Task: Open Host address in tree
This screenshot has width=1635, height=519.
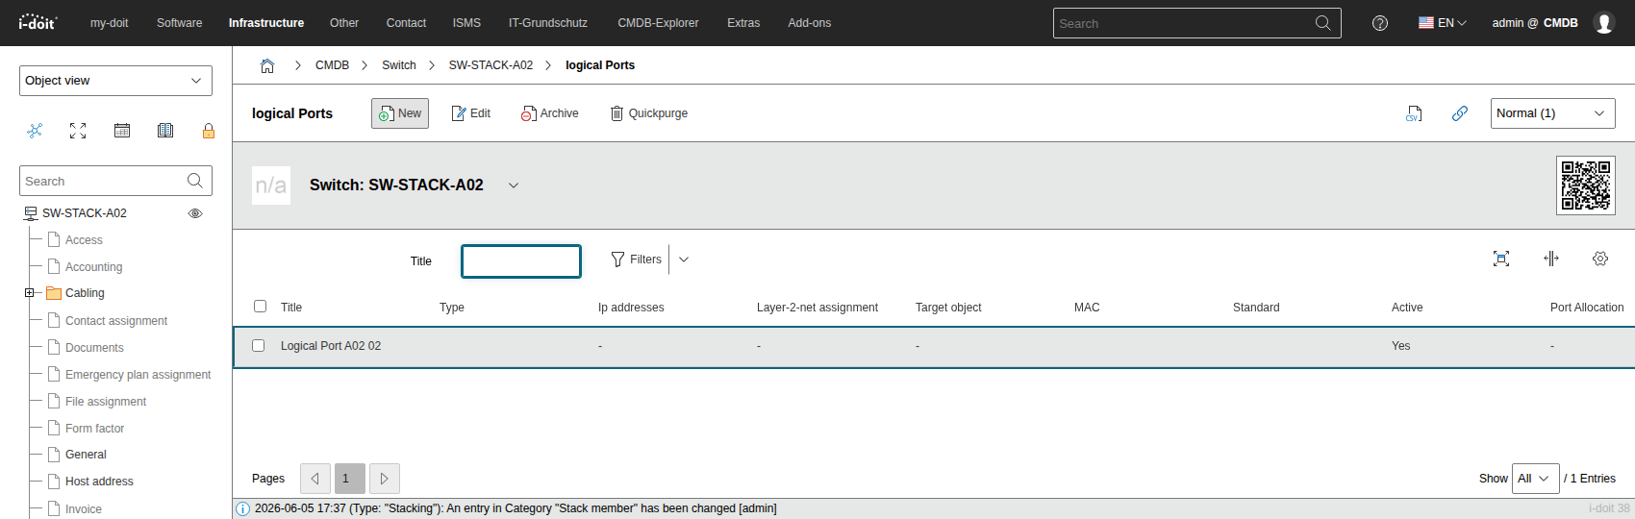Action: click(x=99, y=482)
